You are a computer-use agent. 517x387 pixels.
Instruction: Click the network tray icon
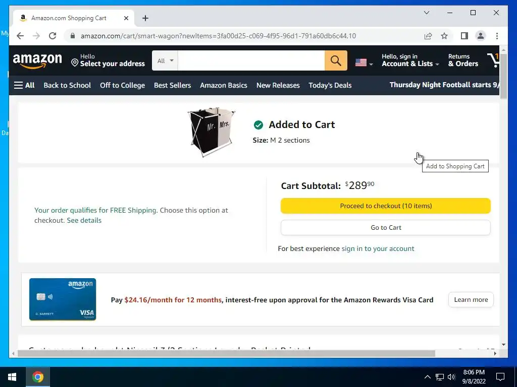(x=440, y=377)
